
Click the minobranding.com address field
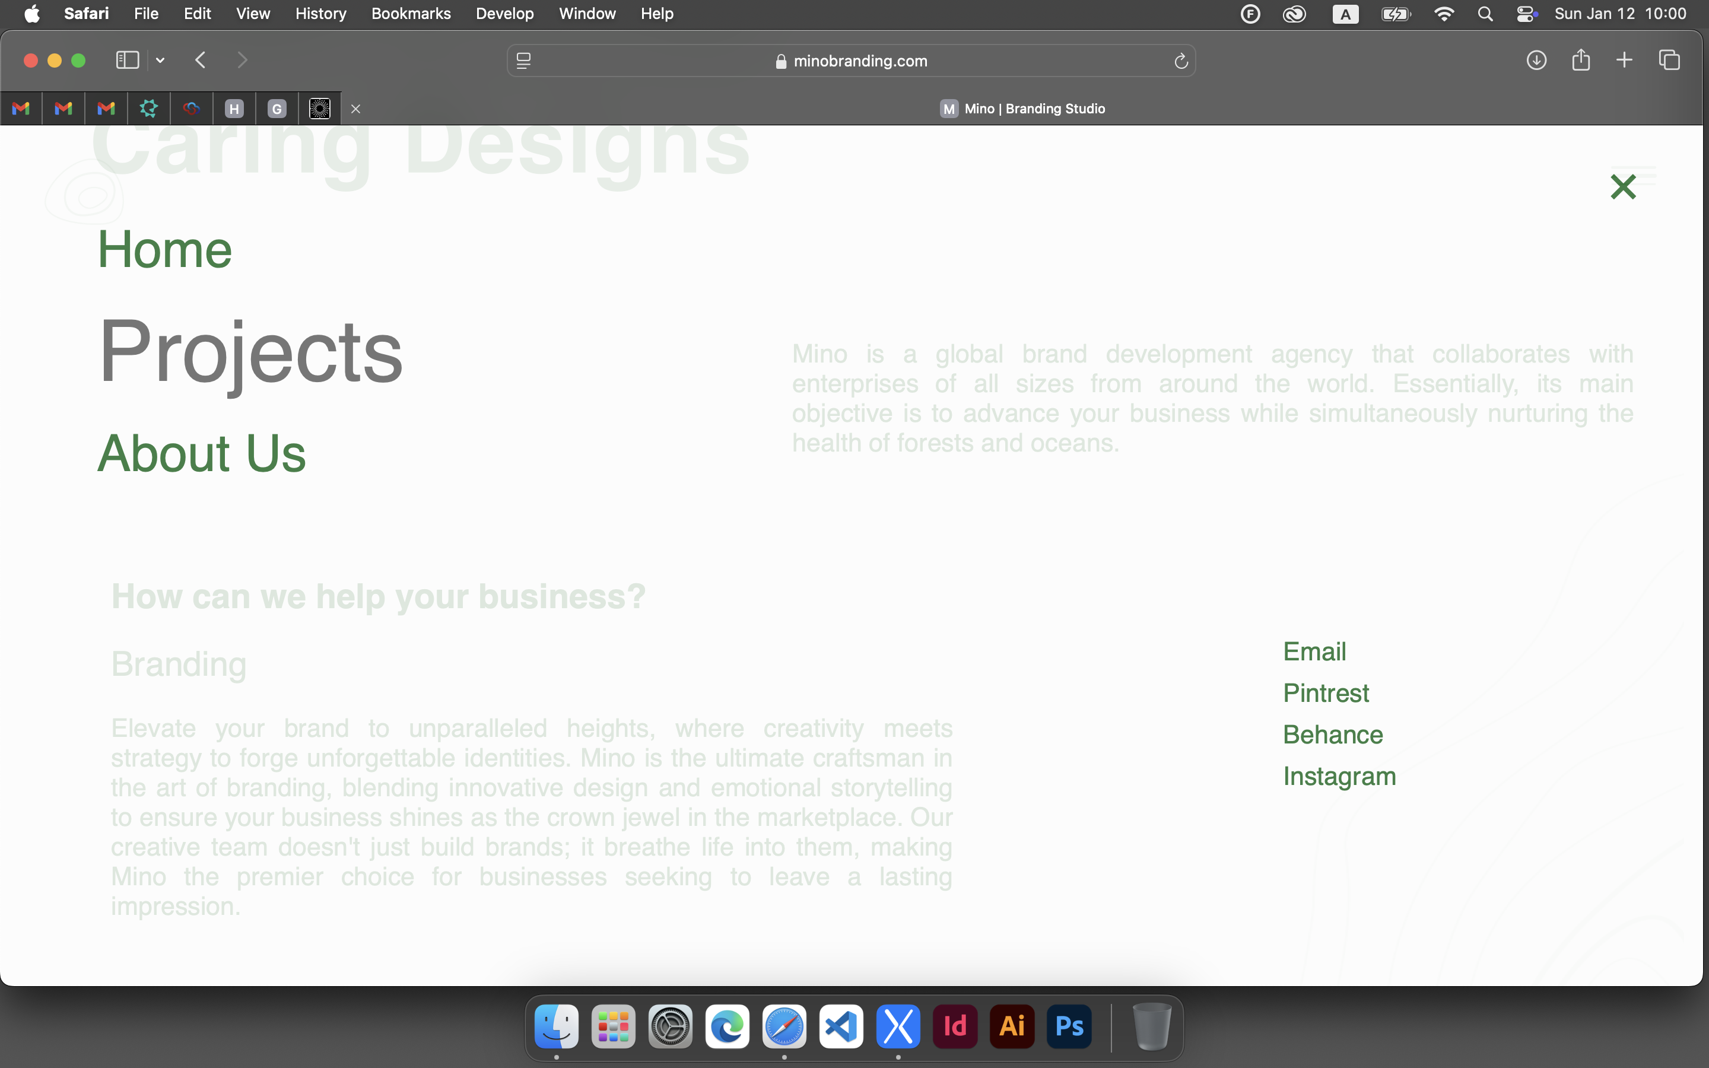851,62
